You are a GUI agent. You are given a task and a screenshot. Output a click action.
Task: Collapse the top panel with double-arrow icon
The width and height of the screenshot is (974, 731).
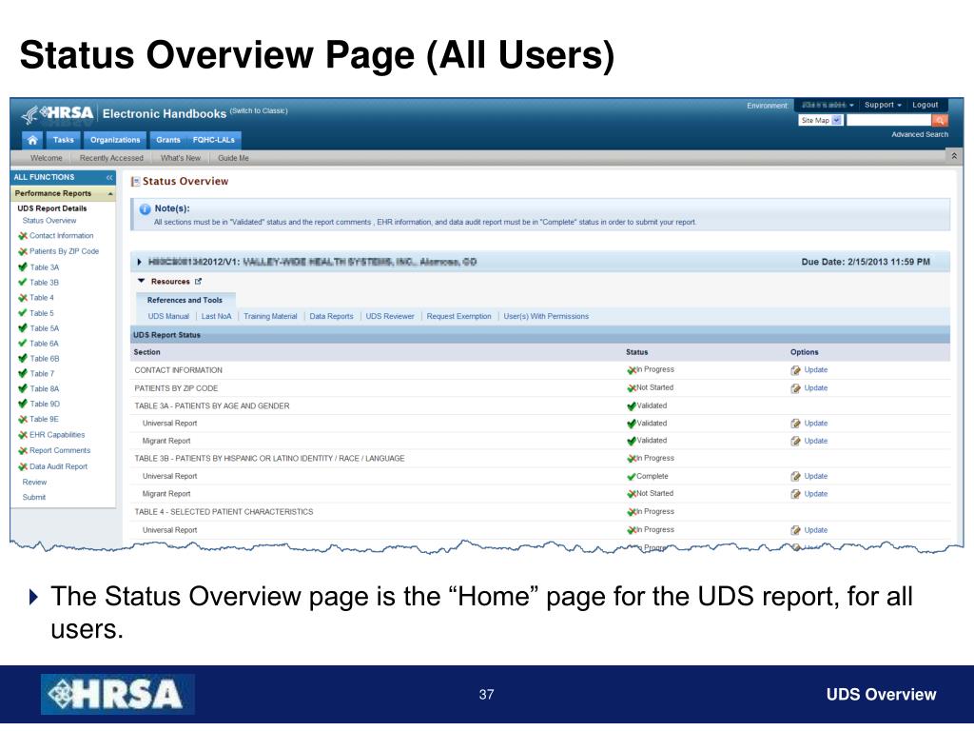[x=954, y=156]
